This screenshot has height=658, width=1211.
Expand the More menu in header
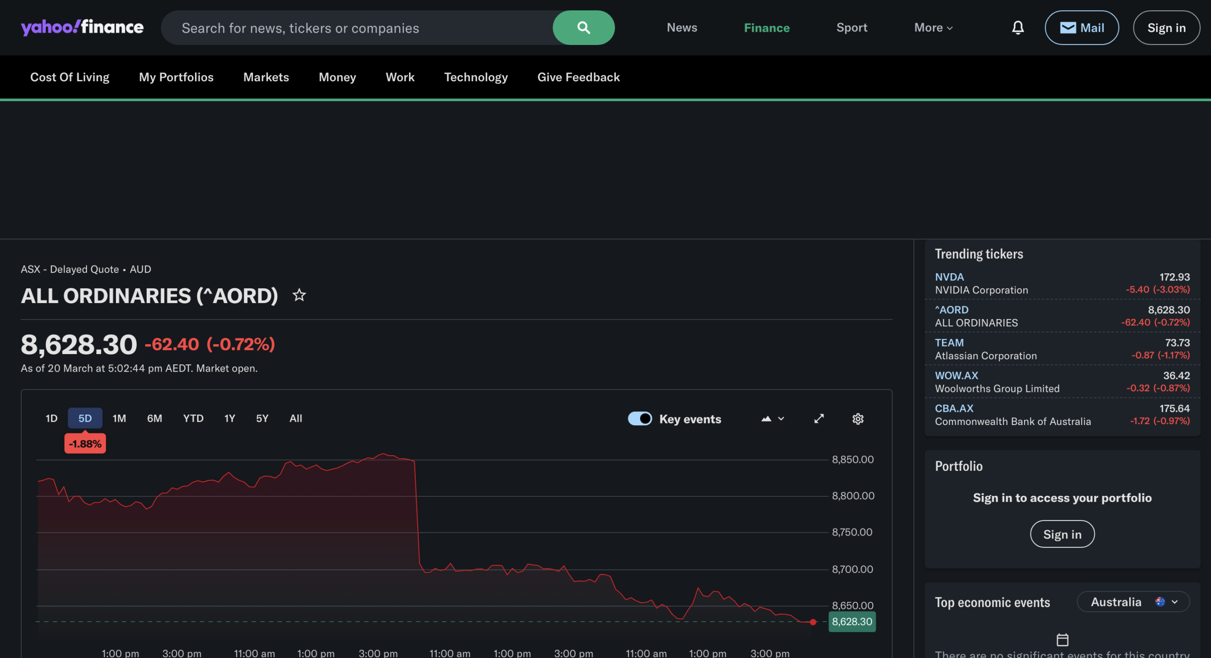[x=933, y=28]
